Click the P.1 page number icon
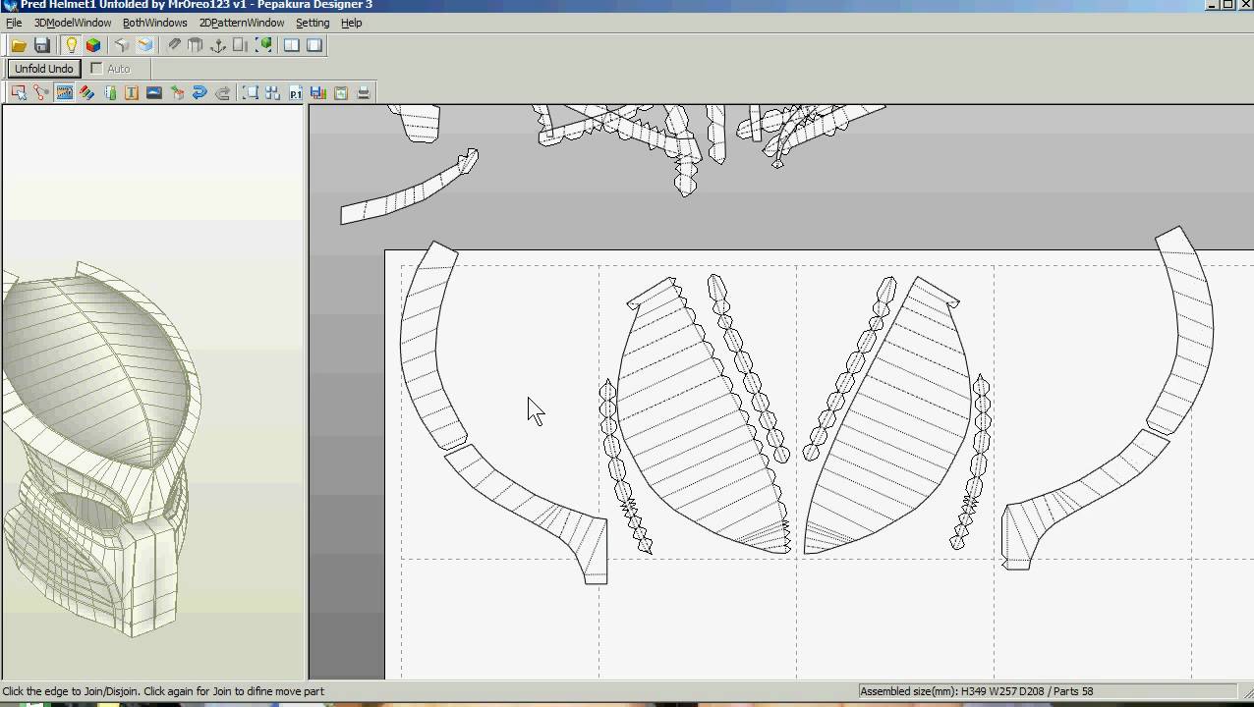Viewport: 1254px width, 707px height. click(296, 93)
